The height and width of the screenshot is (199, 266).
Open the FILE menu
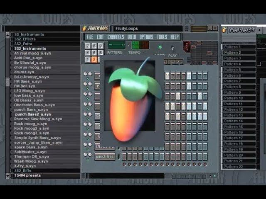coord(90,37)
